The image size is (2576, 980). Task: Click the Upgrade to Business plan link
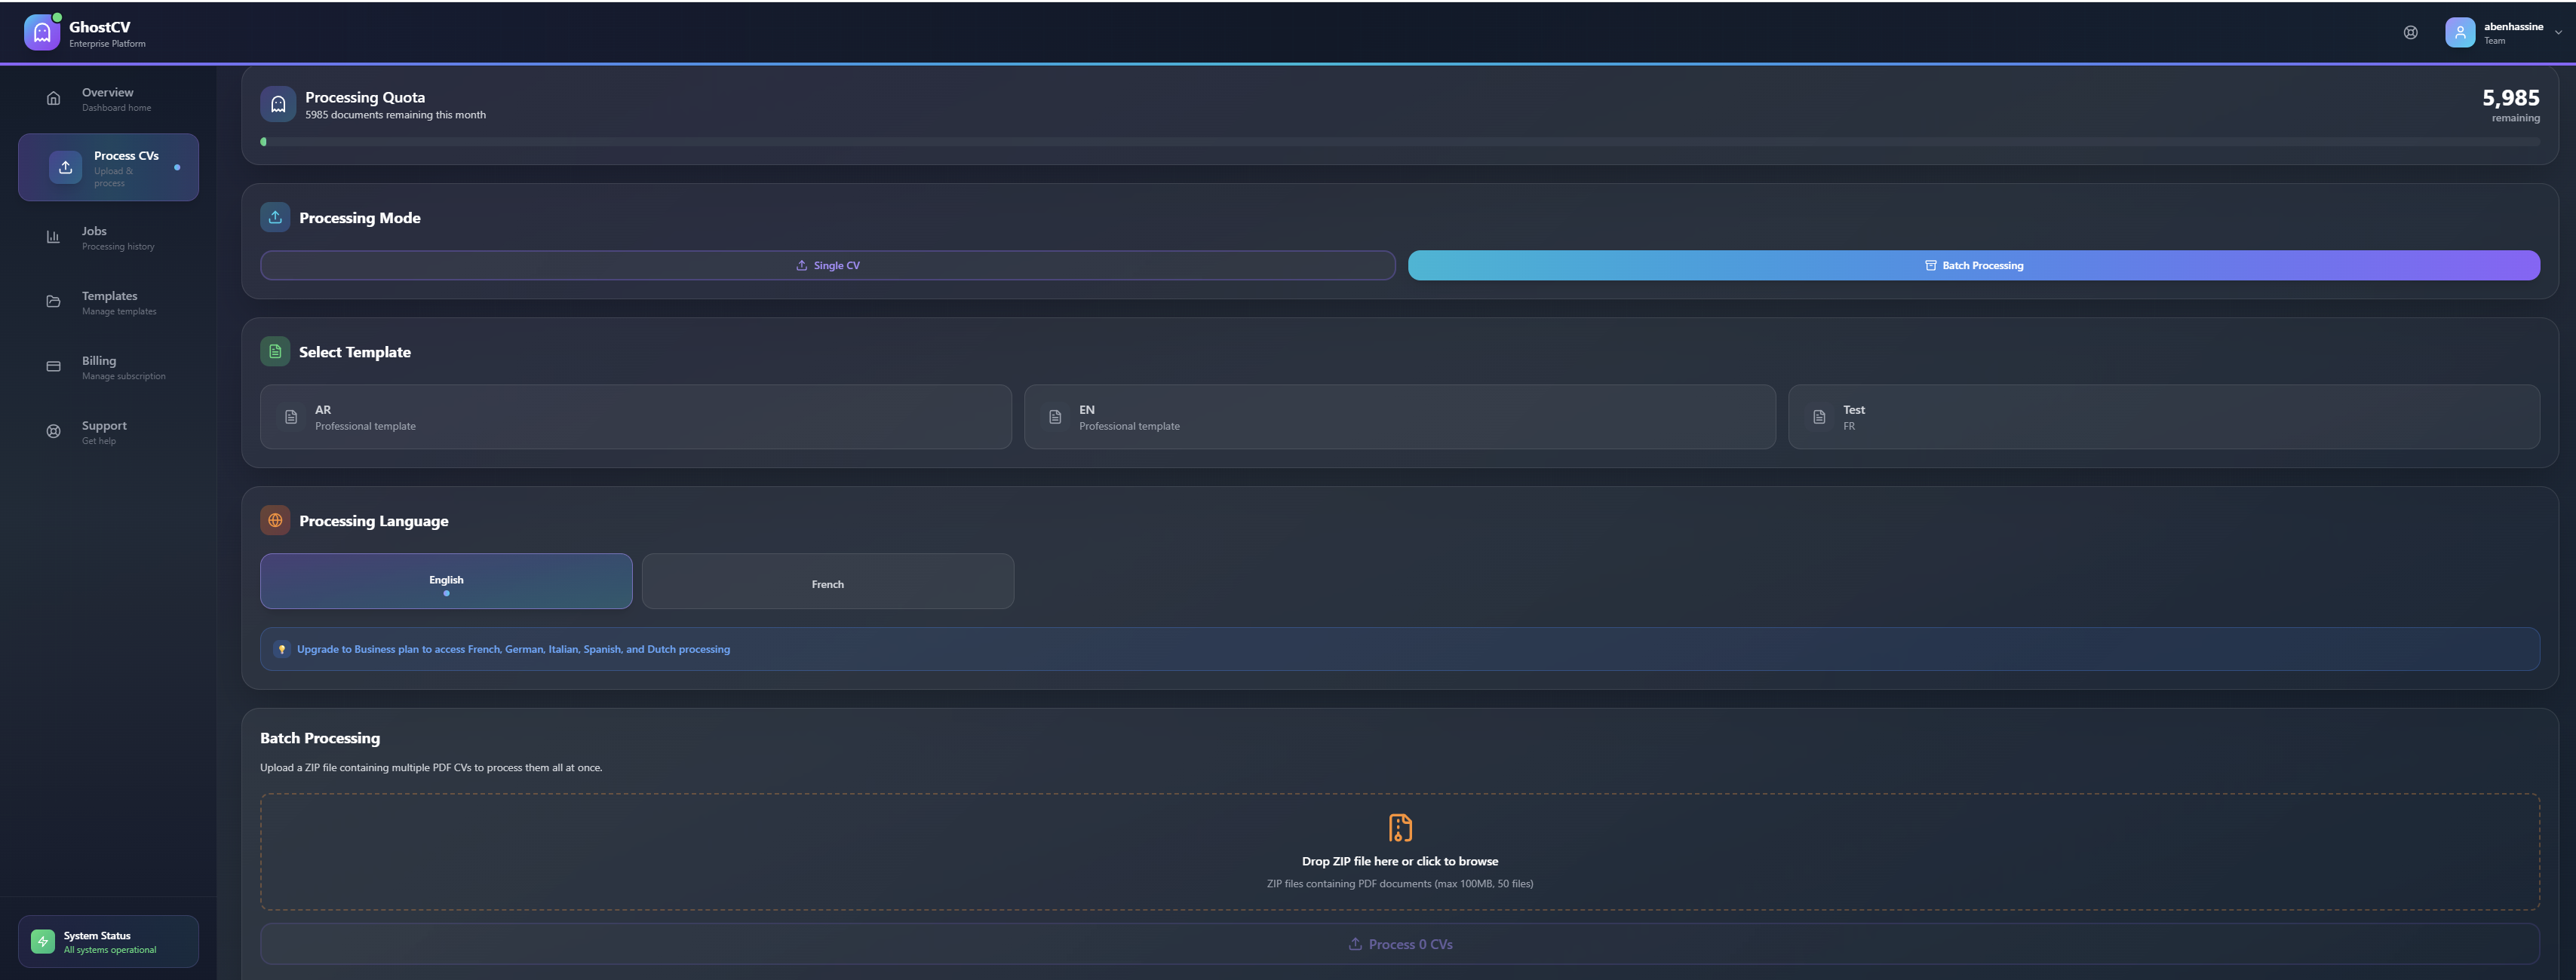pos(513,649)
